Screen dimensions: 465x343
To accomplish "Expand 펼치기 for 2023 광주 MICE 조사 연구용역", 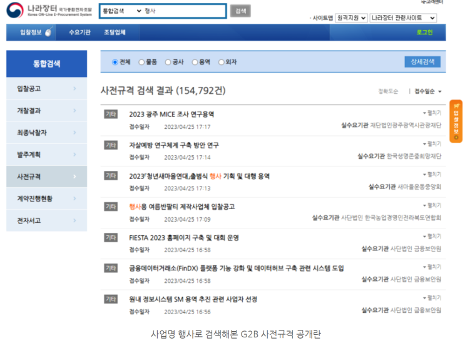I will [x=432, y=113].
